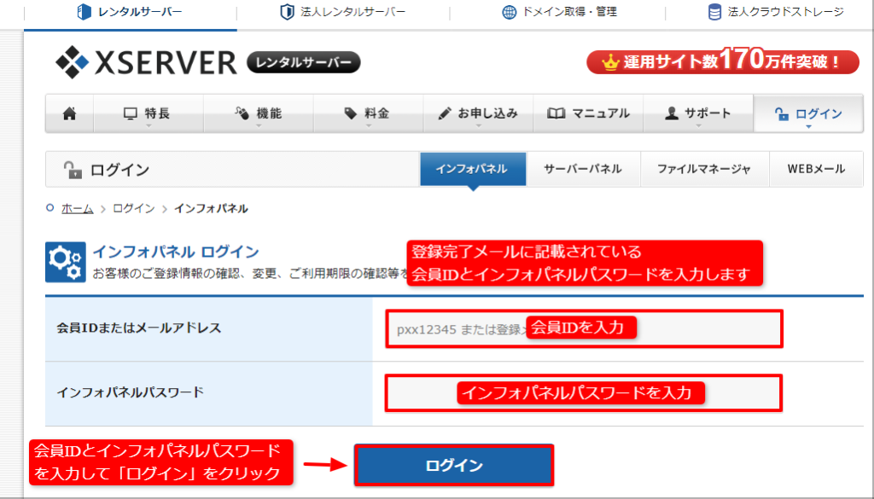Click the gear icon beside インフォパネル ログイン
This screenshot has width=874, height=499.
tap(65, 262)
